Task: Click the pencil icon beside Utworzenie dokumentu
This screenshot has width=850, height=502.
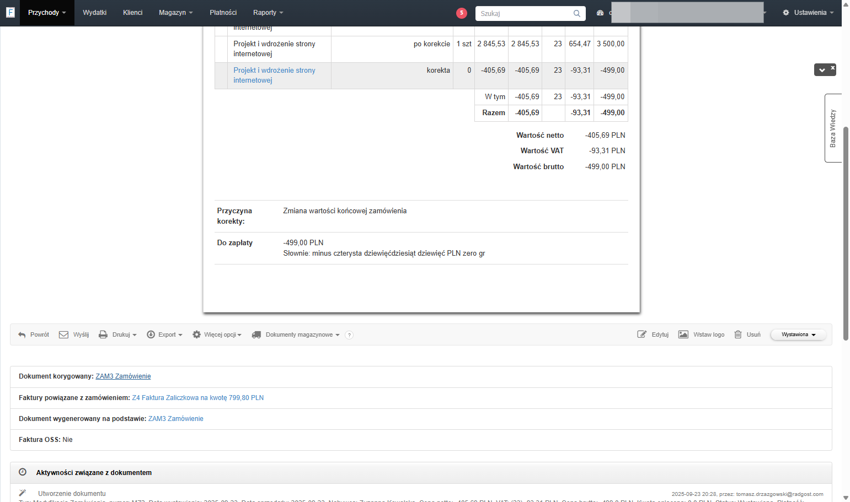Action: coord(23,493)
